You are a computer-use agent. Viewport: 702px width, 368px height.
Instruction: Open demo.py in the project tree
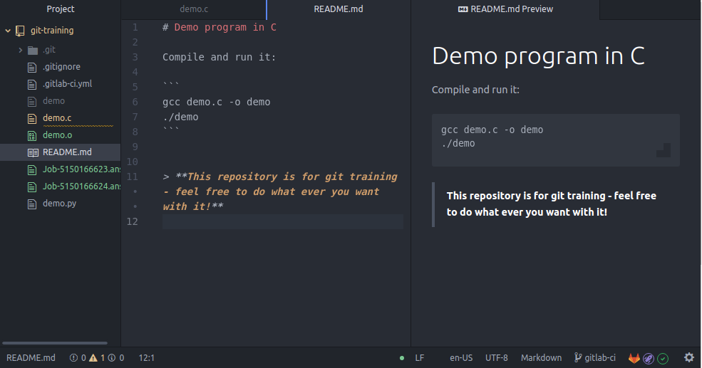click(59, 204)
